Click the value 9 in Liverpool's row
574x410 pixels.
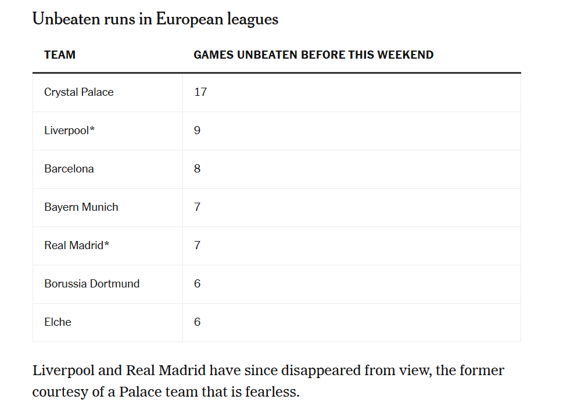(197, 130)
